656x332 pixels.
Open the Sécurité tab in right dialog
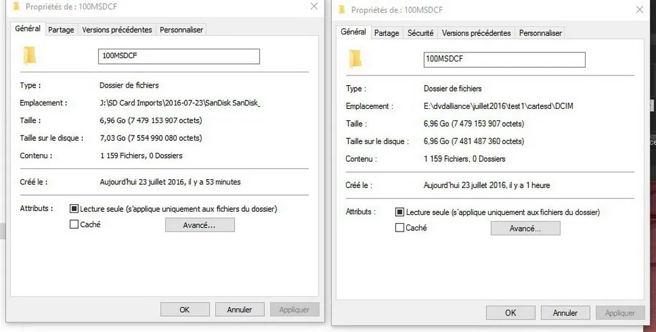click(420, 33)
